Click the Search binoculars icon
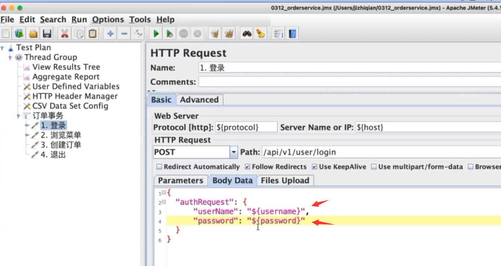This screenshot has height=266, width=501. tap(247, 34)
